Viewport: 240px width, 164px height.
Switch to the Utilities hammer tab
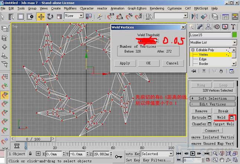pyautogui.click(x=233, y=27)
